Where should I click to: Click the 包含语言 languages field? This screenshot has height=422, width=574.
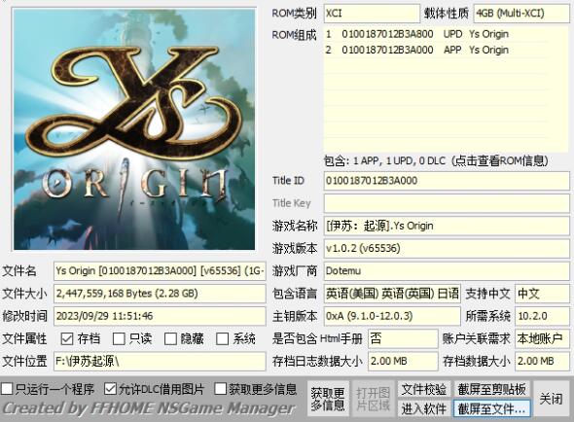pos(392,294)
